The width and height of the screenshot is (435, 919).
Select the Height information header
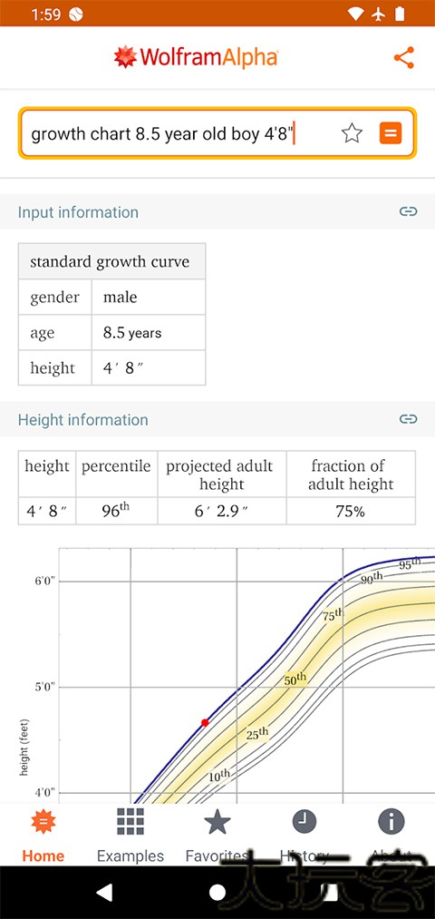pyautogui.click(x=82, y=419)
